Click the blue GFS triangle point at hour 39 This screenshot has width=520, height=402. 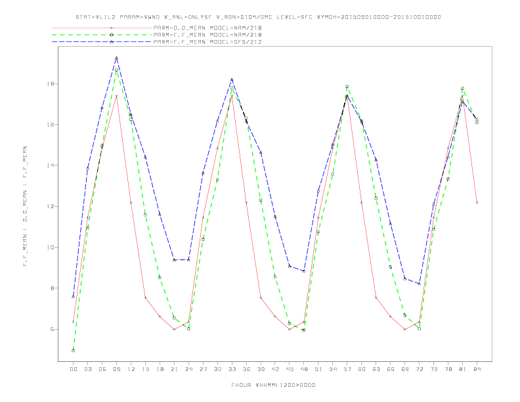(x=261, y=152)
